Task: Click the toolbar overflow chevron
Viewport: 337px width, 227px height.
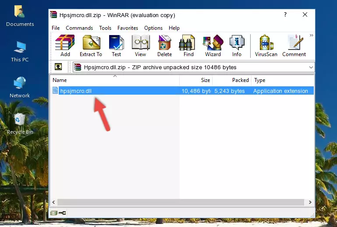Action: [311, 35]
